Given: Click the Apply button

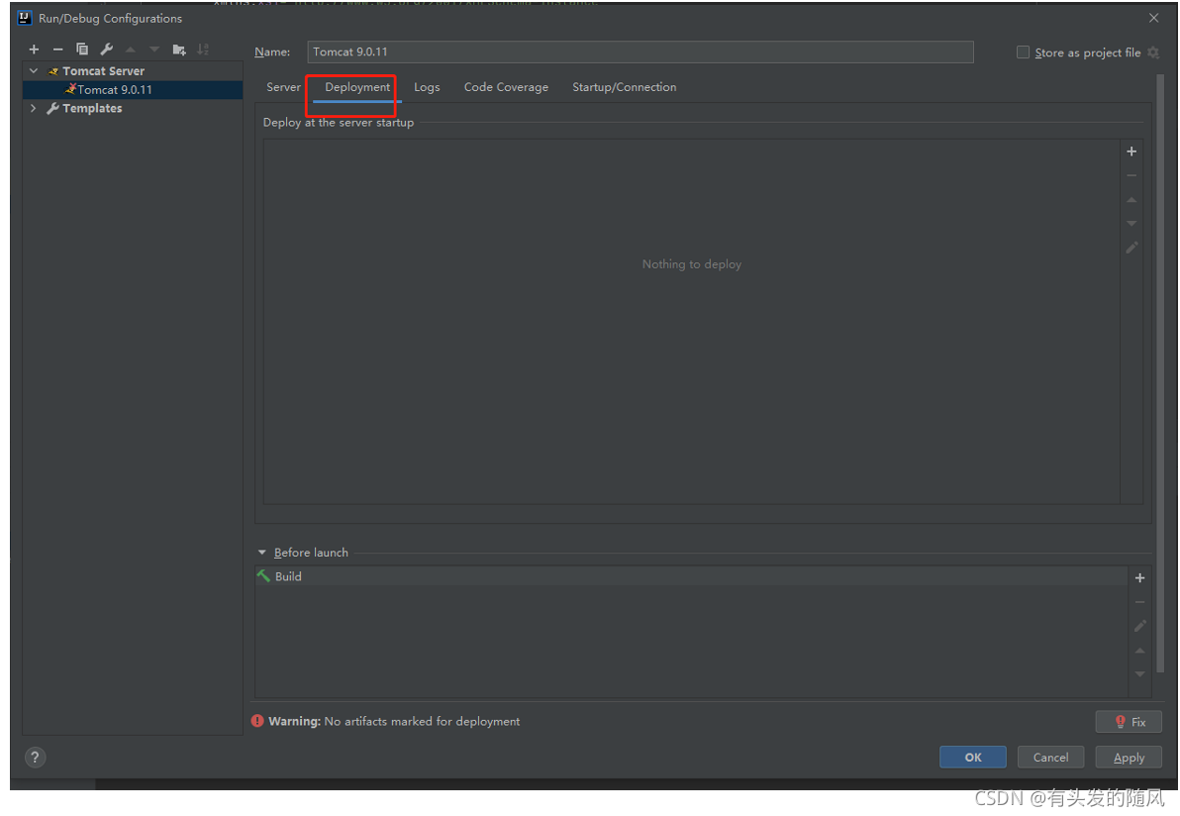Looking at the screenshot, I should coord(1129,758).
